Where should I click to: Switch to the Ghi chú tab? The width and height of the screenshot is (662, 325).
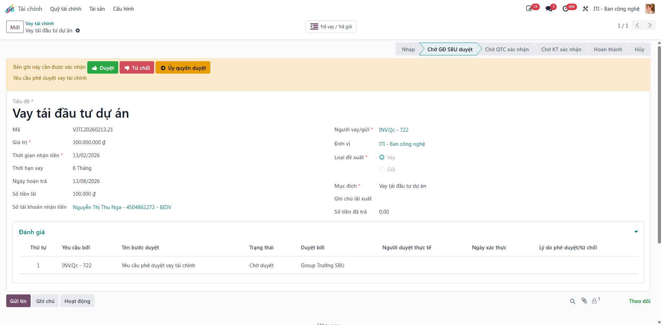46,301
